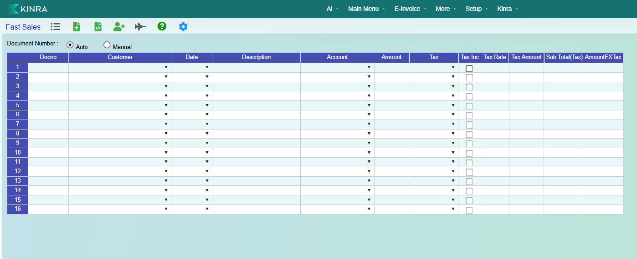Open Date dropdown in row 1
The width and height of the screenshot is (637, 259).
click(207, 67)
